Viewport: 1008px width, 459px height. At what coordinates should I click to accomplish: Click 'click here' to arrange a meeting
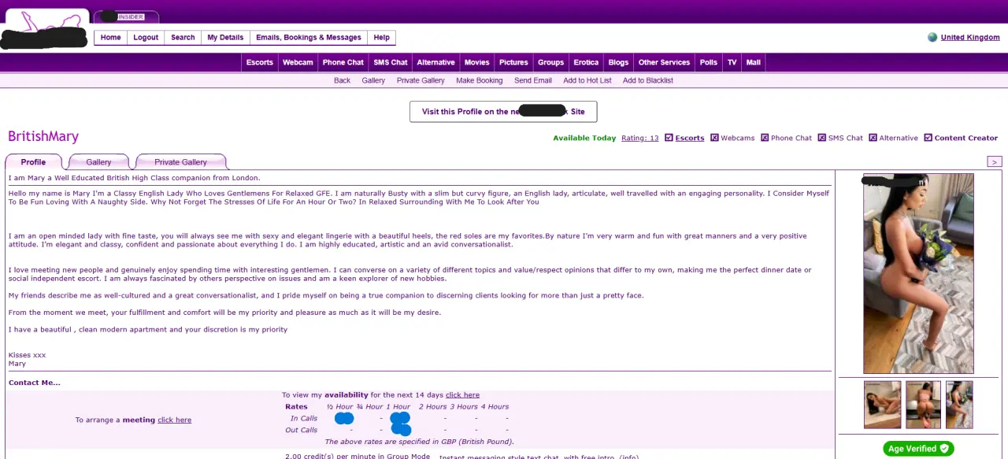coord(174,420)
